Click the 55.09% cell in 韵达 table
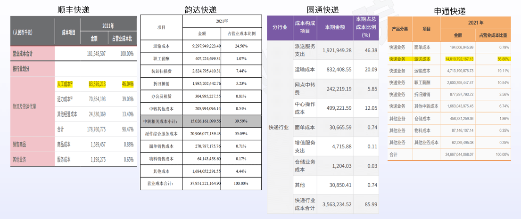The width and height of the screenshot is (521, 219). coord(241,134)
